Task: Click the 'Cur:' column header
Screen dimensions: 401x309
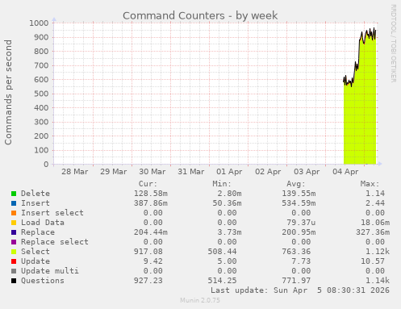Action: (148, 184)
